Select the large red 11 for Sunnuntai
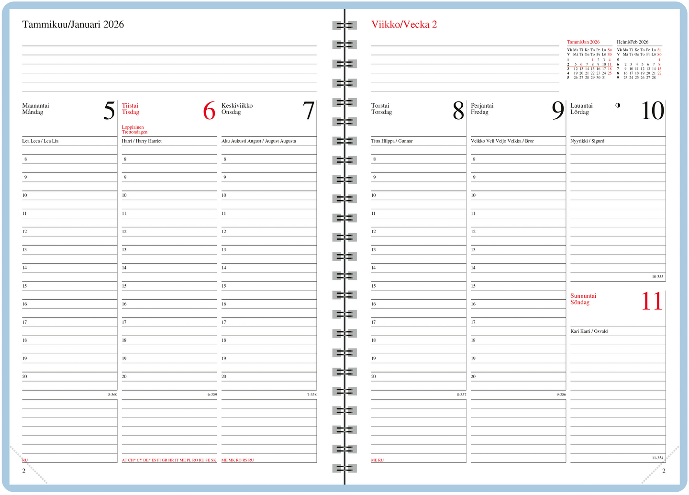 tap(652, 302)
